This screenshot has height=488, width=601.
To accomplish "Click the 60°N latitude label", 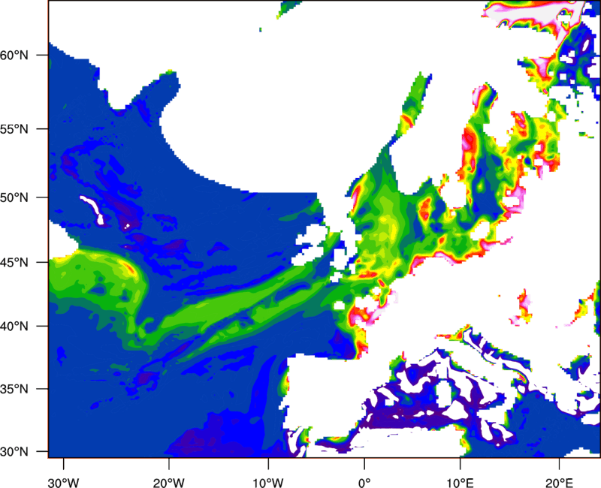I will pyautogui.click(x=14, y=55).
